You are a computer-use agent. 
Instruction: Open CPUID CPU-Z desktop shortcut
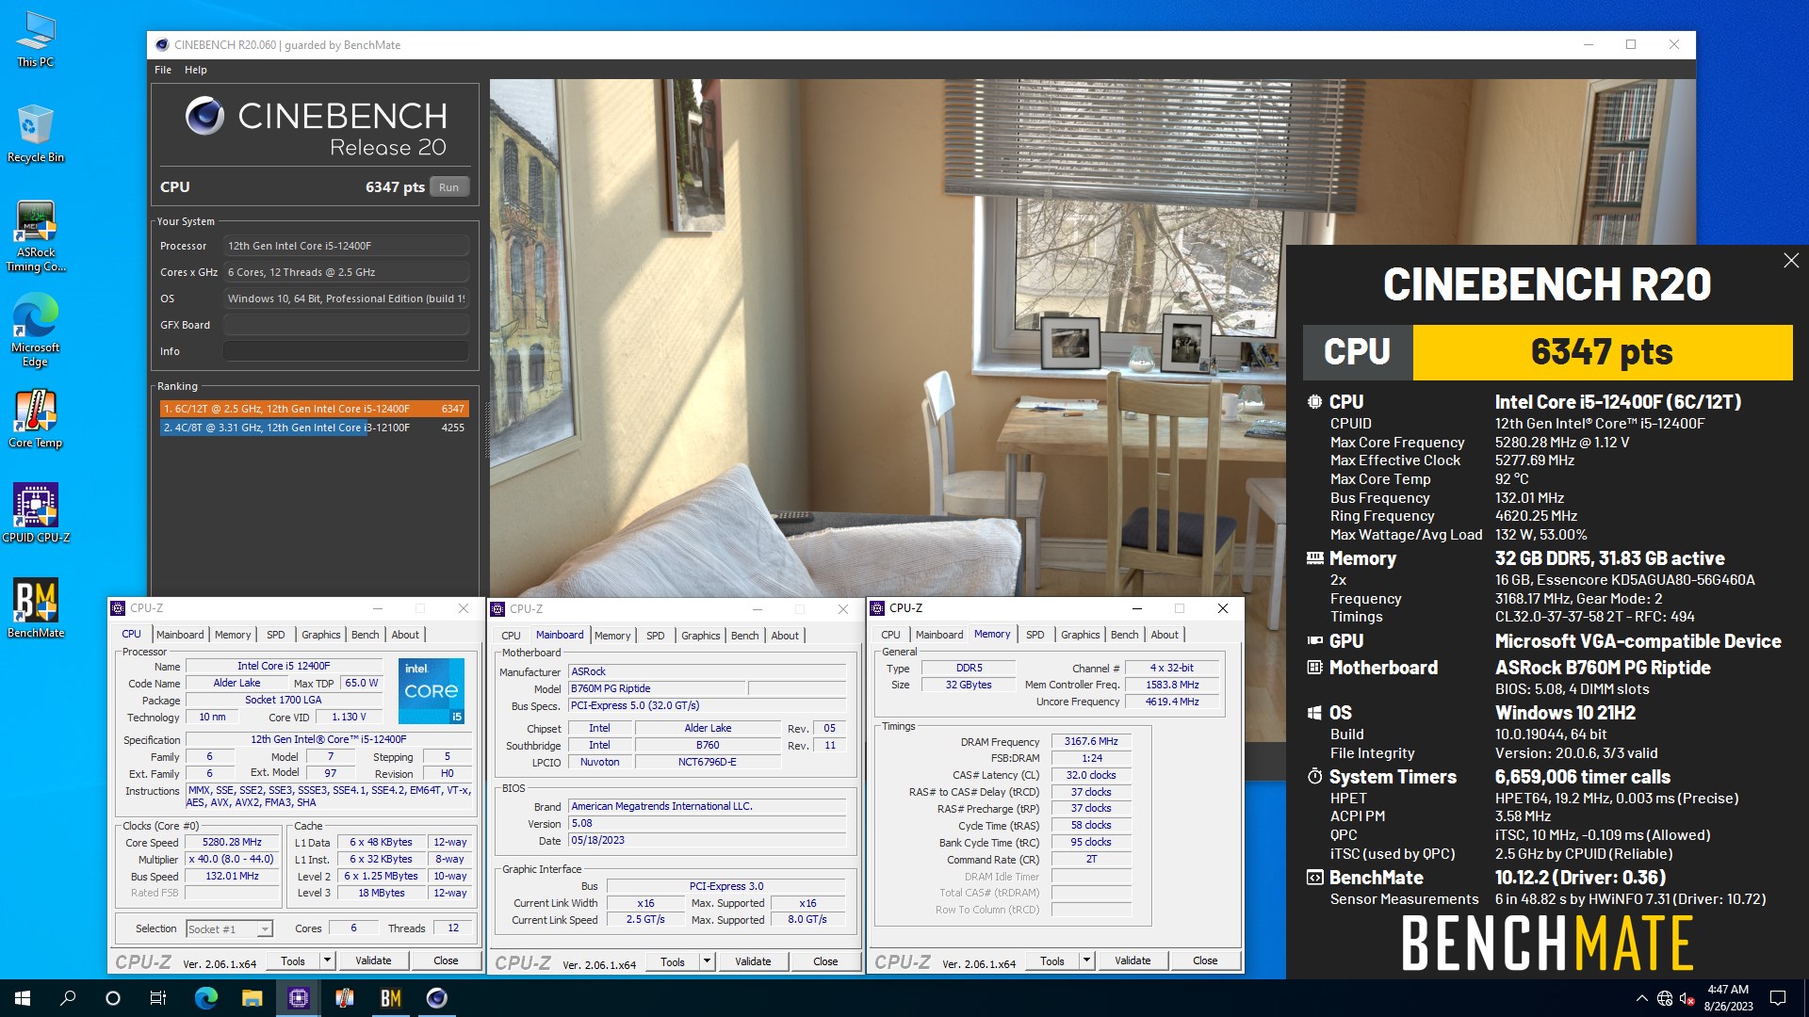pos(36,513)
